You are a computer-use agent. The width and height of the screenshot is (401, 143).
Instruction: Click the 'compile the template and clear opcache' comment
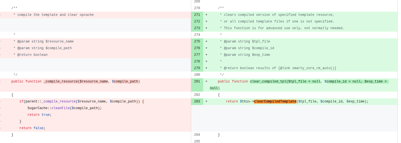click(x=55, y=15)
